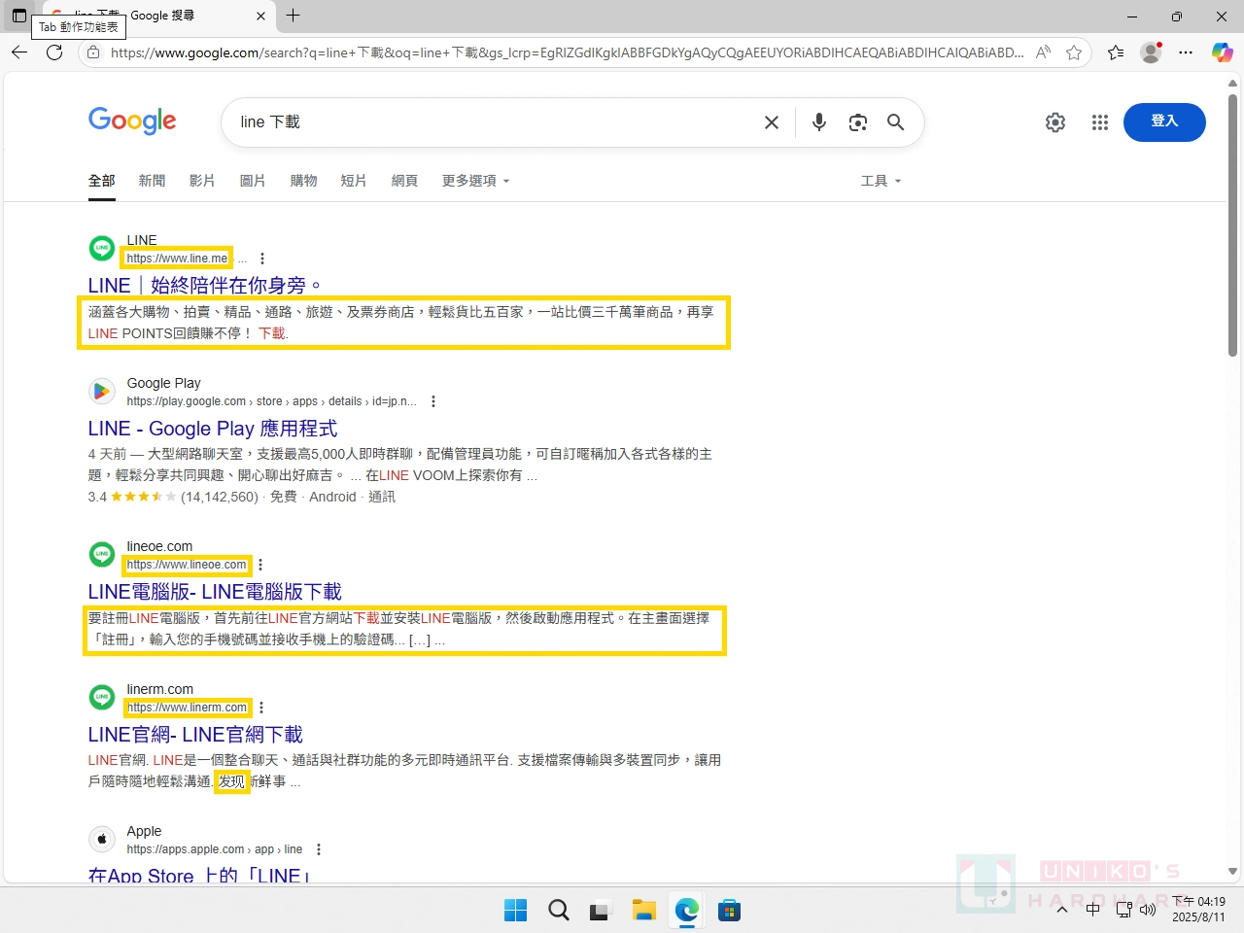
Task: View site information lock icon
Action: (93, 52)
